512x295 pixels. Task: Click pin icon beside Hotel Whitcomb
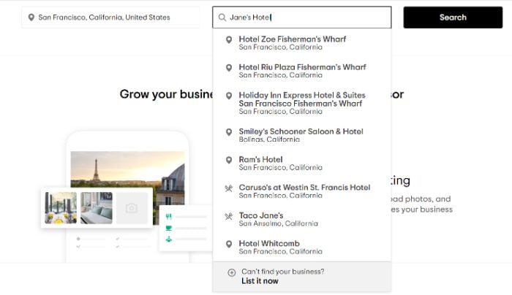pos(229,244)
